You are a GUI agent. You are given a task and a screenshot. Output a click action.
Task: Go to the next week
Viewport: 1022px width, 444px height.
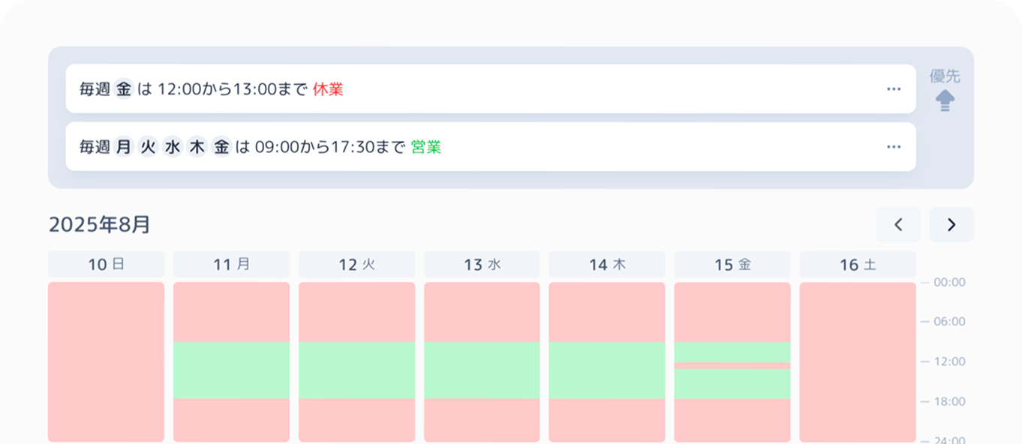tap(951, 224)
